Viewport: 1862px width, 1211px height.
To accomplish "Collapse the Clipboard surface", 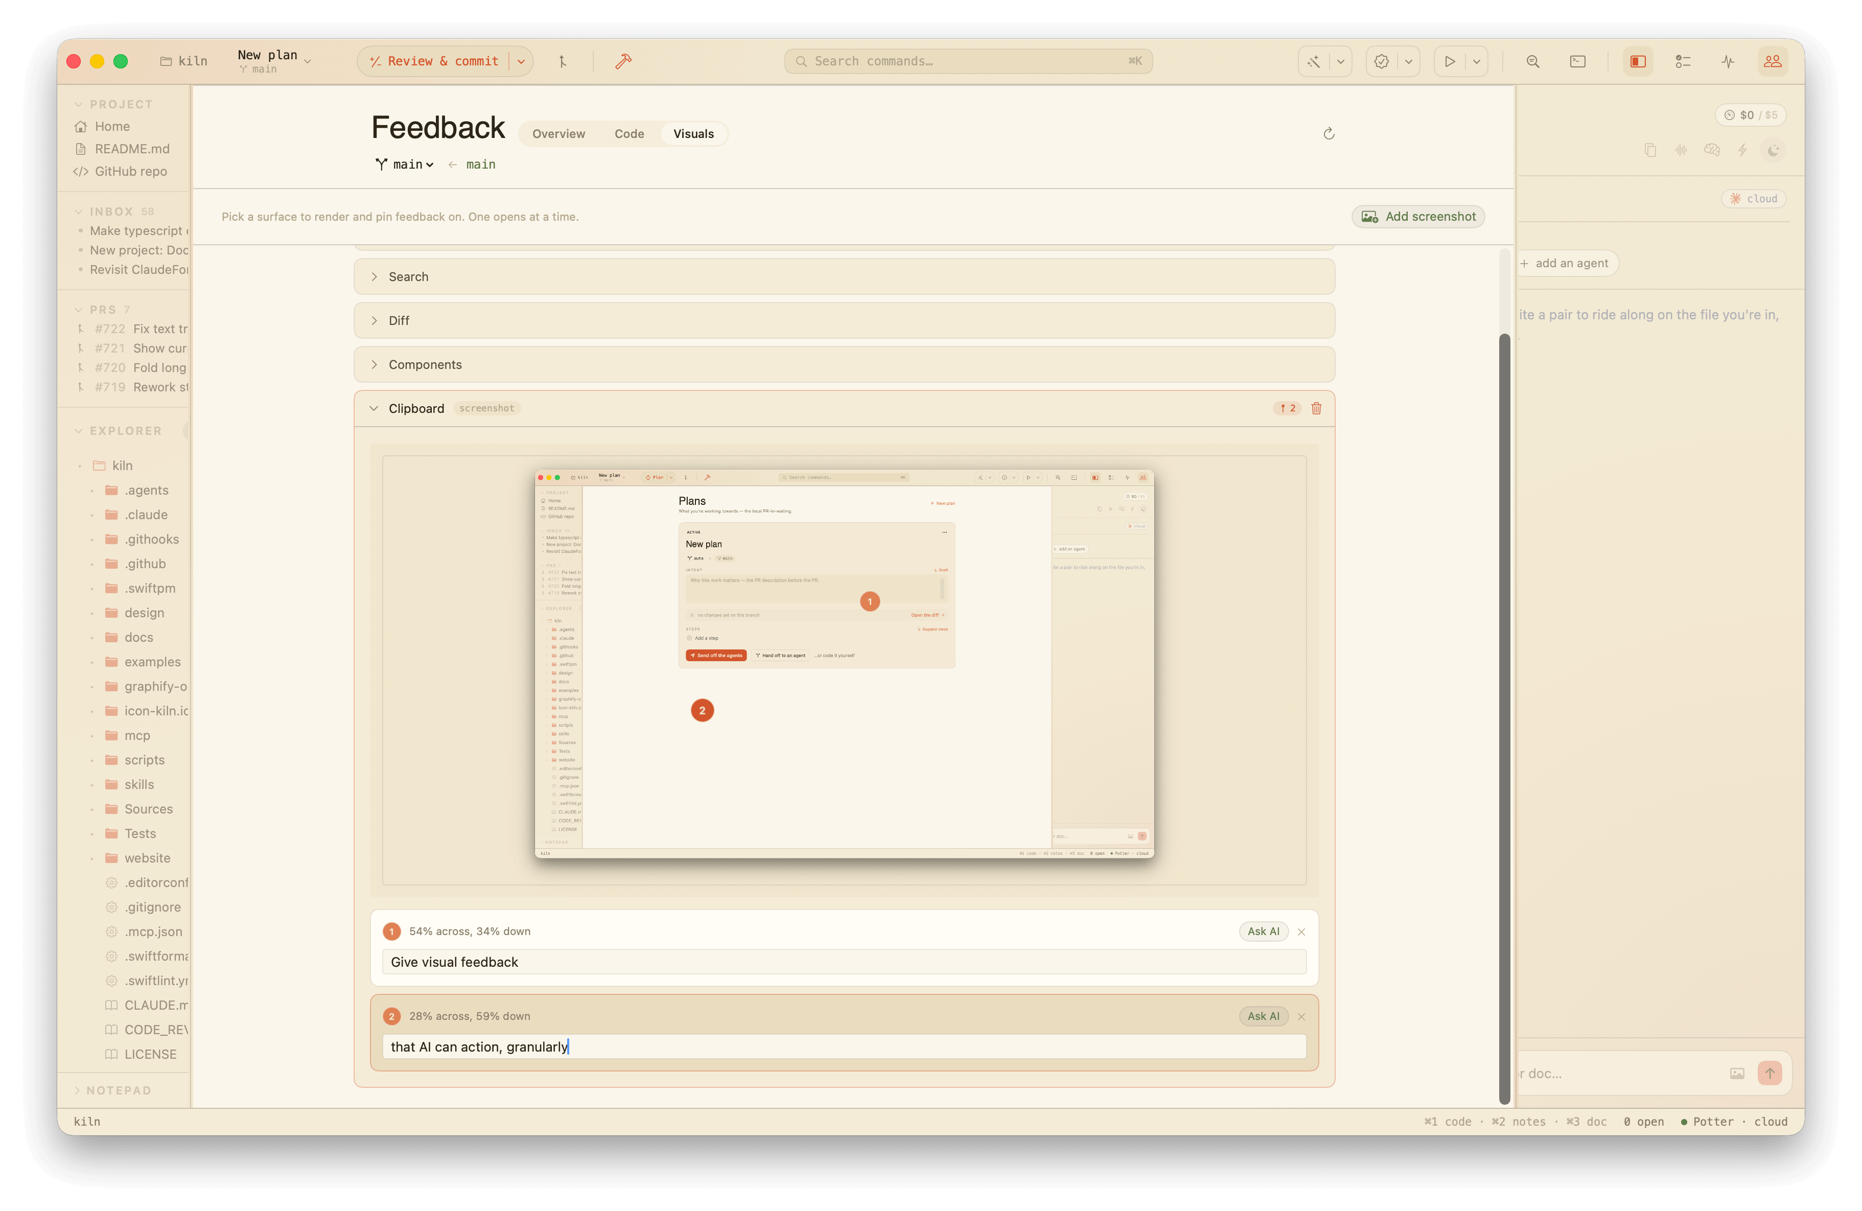I will 374,408.
